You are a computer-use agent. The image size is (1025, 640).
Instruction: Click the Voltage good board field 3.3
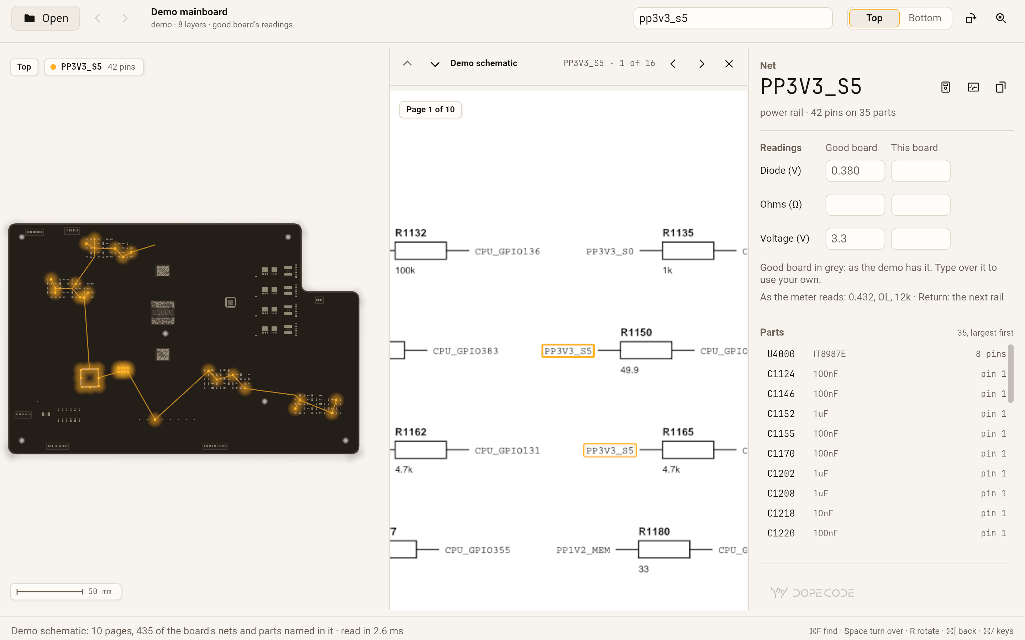point(855,239)
